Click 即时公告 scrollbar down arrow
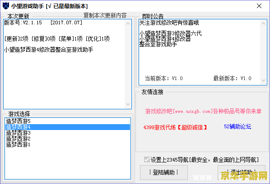 coord(263,81)
